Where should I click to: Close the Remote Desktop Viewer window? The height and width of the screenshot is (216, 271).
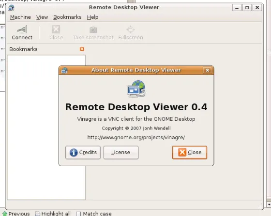click(257, 8)
